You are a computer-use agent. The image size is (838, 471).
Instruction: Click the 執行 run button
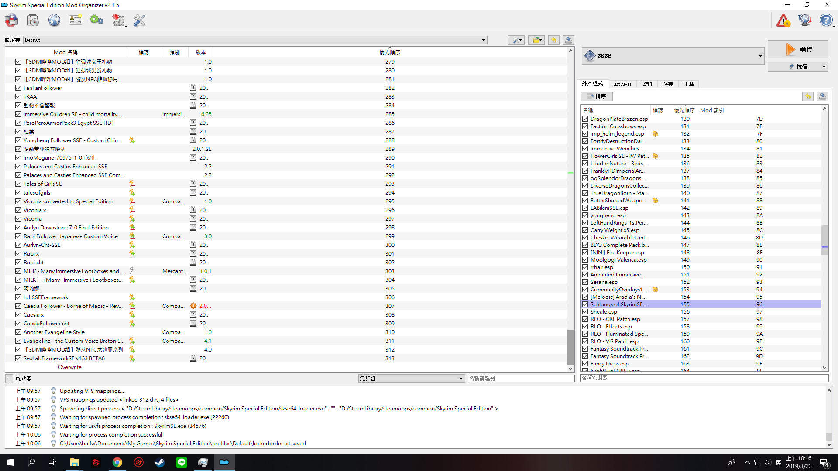[797, 49]
